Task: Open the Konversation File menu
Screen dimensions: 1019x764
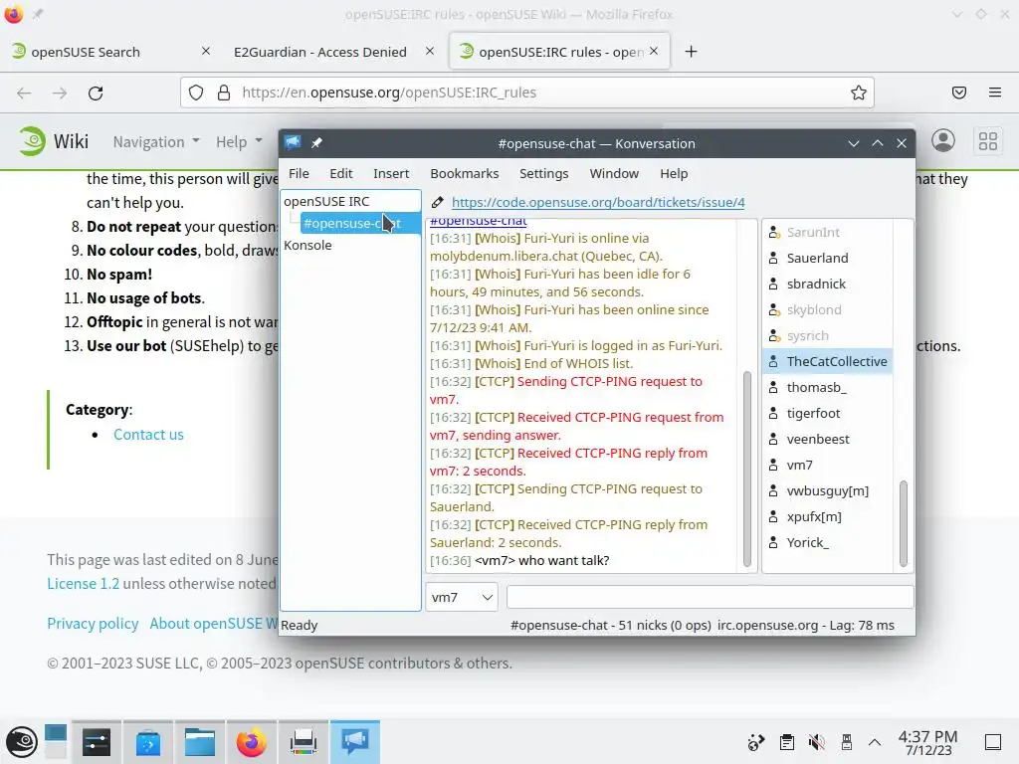Action: point(299,173)
